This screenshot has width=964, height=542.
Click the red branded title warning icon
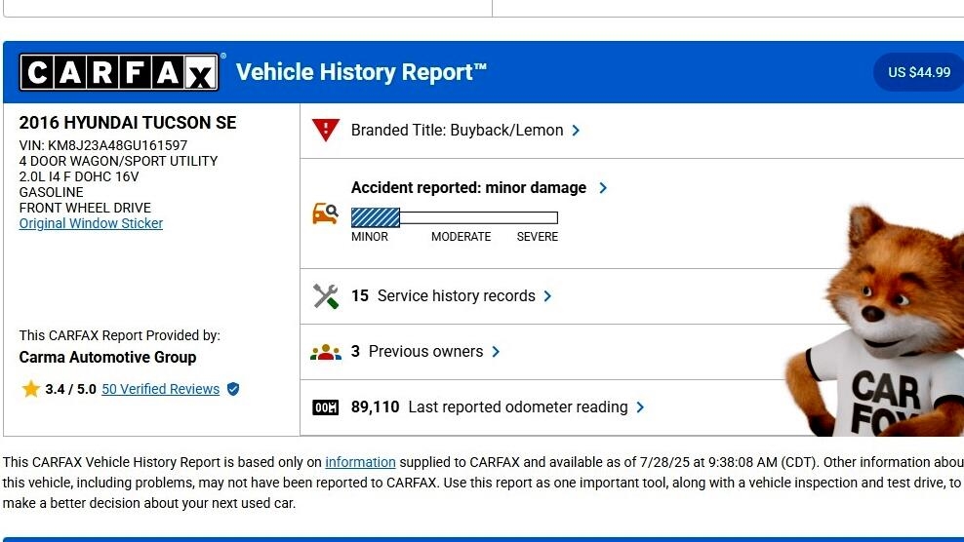click(325, 130)
